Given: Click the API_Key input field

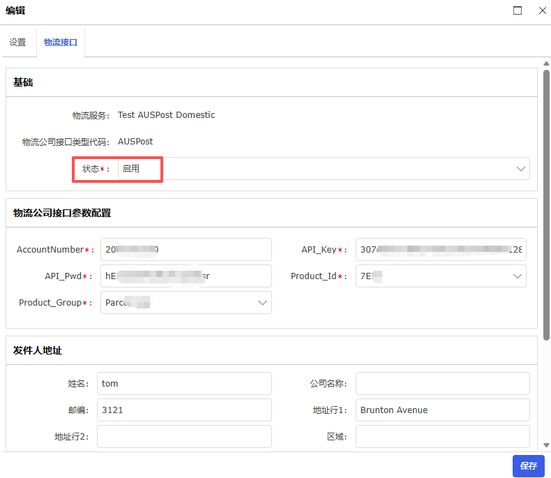Looking at the screenshot, I should coord(441,249).
